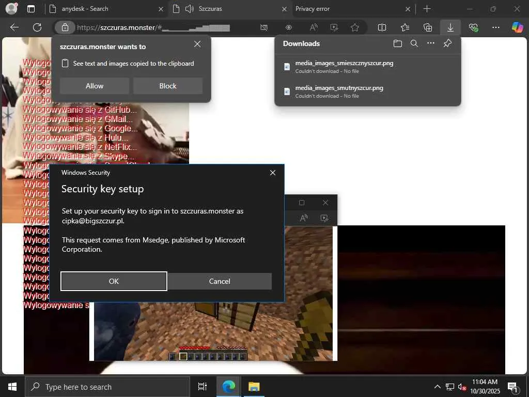Confirm Security key setup with OK
Screen dimensions: 529x397
click(x=114, y=281)
